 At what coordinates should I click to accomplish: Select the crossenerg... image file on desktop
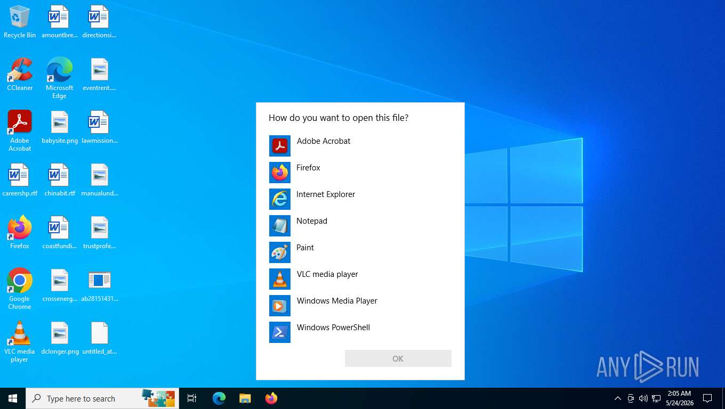[60, 285]
